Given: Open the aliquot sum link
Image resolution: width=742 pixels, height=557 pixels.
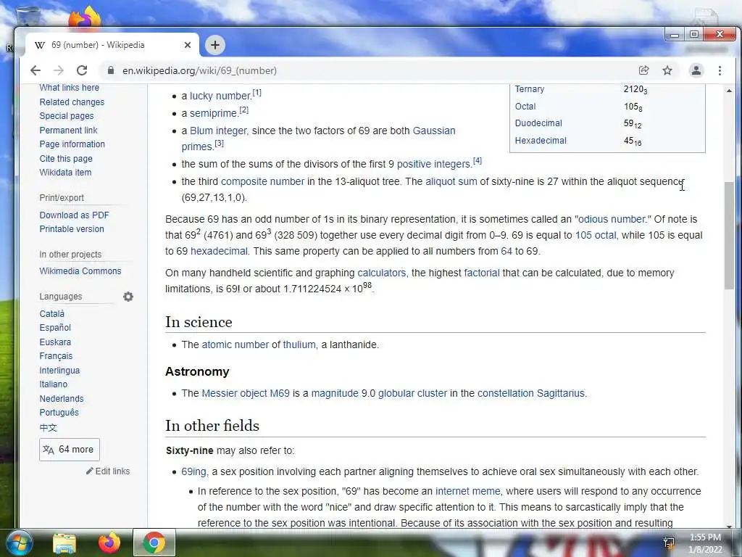Looking at the screenshot, I should pos(451,181).
